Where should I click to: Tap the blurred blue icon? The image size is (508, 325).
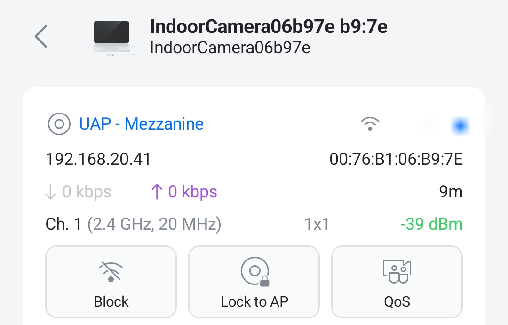[x=459, y=125]
